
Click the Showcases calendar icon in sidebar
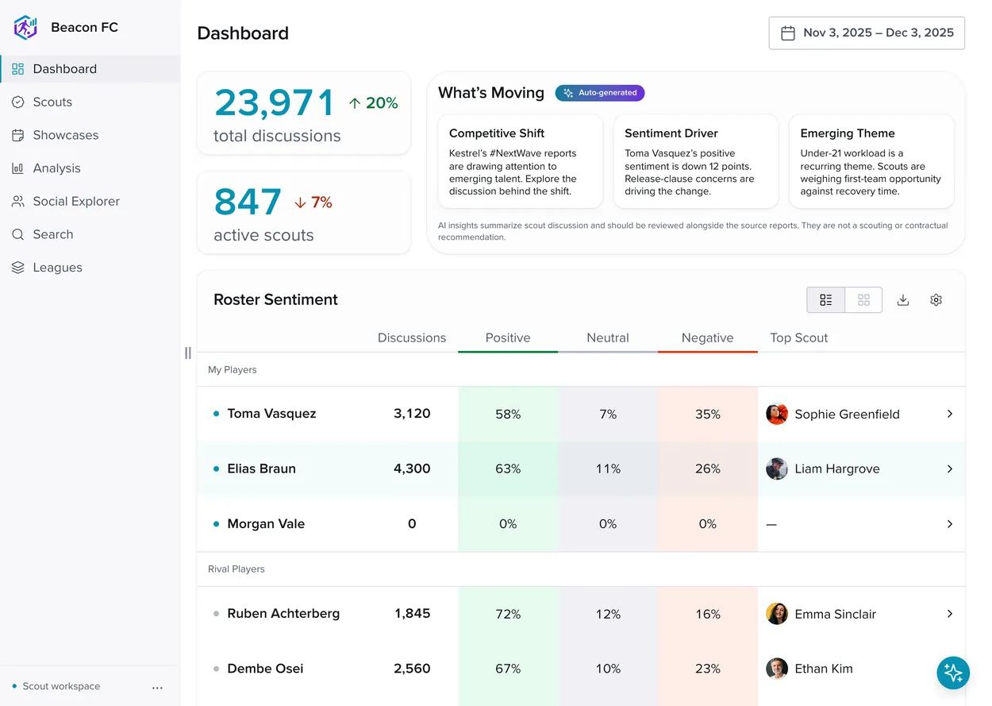pos(17,135)
